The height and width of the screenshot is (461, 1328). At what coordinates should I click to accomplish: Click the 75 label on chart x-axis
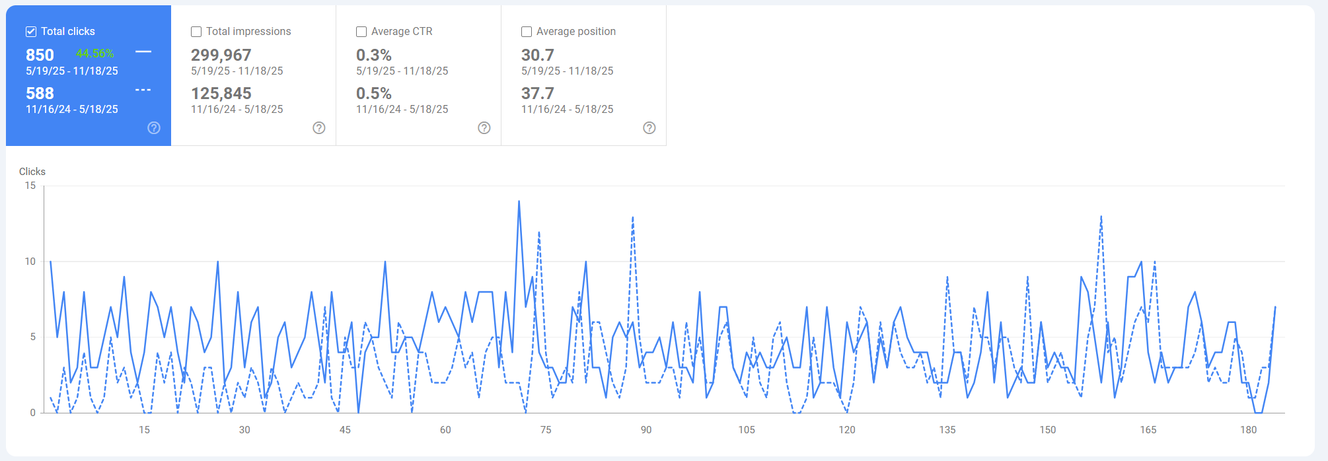click(546, 430)
